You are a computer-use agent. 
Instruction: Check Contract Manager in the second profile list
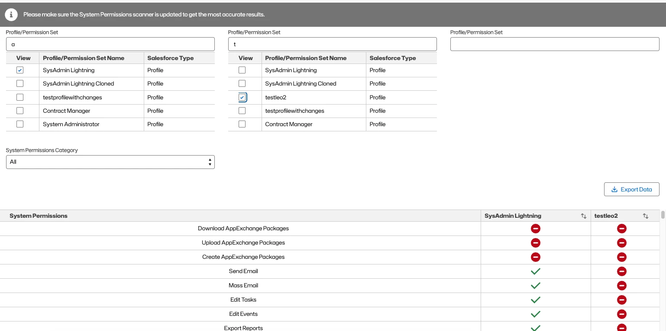coord(242,124)
